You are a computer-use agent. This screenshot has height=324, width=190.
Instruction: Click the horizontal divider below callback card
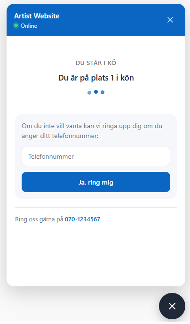96,207
